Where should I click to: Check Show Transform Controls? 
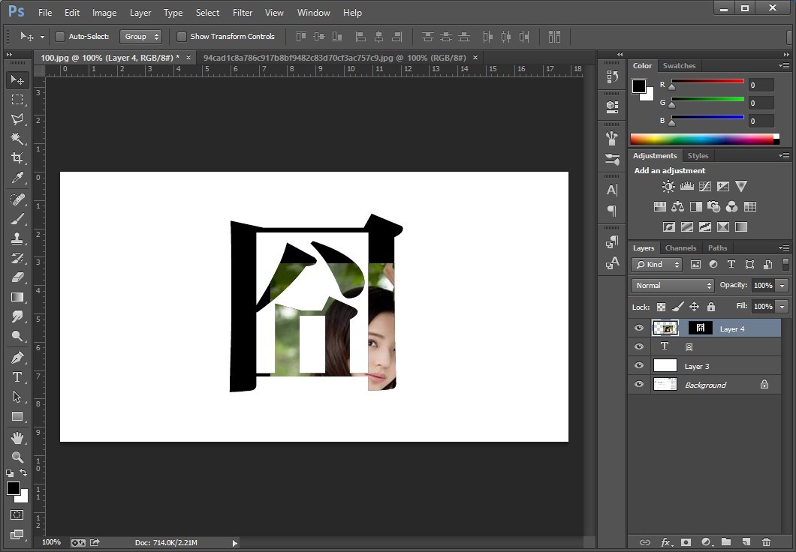182,37
